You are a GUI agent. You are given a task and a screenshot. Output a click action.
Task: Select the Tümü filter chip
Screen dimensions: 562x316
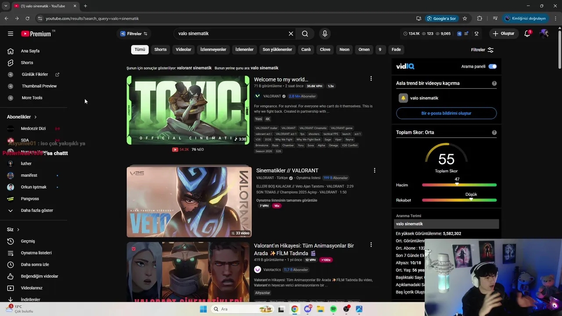[140, 50]
